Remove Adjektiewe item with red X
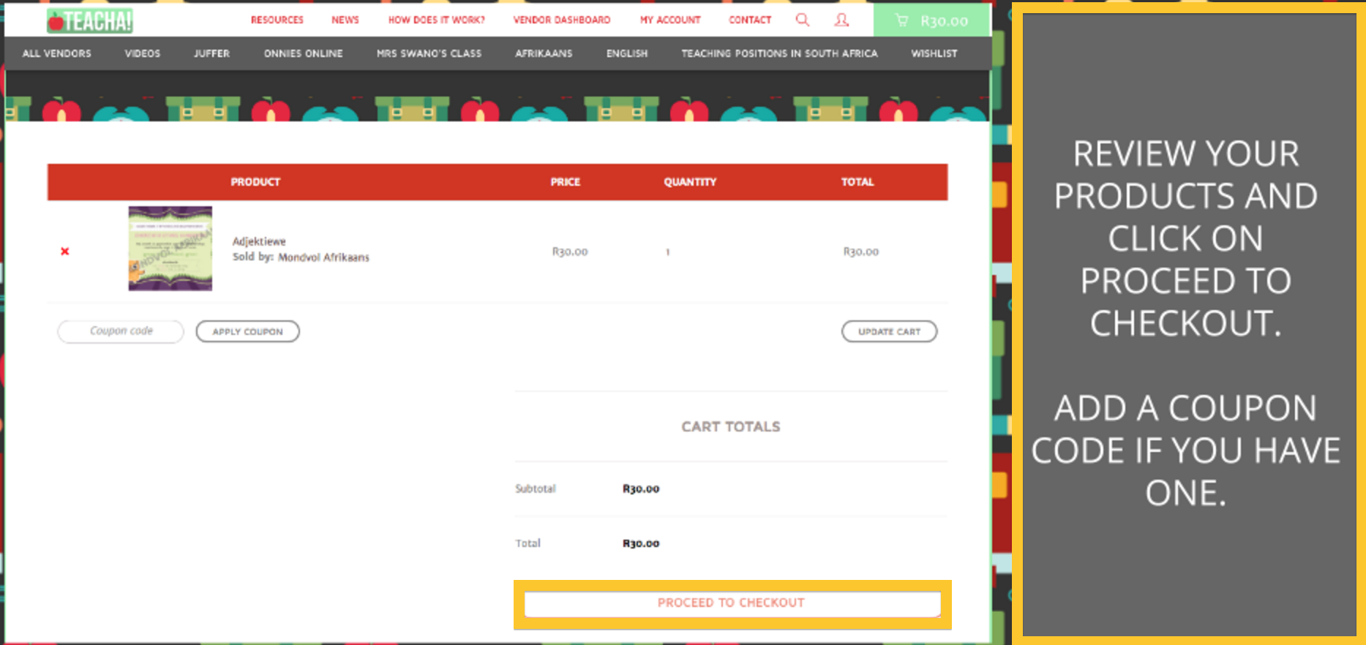 point(65,252)
